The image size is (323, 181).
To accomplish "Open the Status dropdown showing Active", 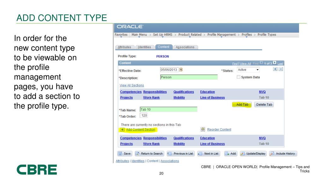I will point(248,70).
